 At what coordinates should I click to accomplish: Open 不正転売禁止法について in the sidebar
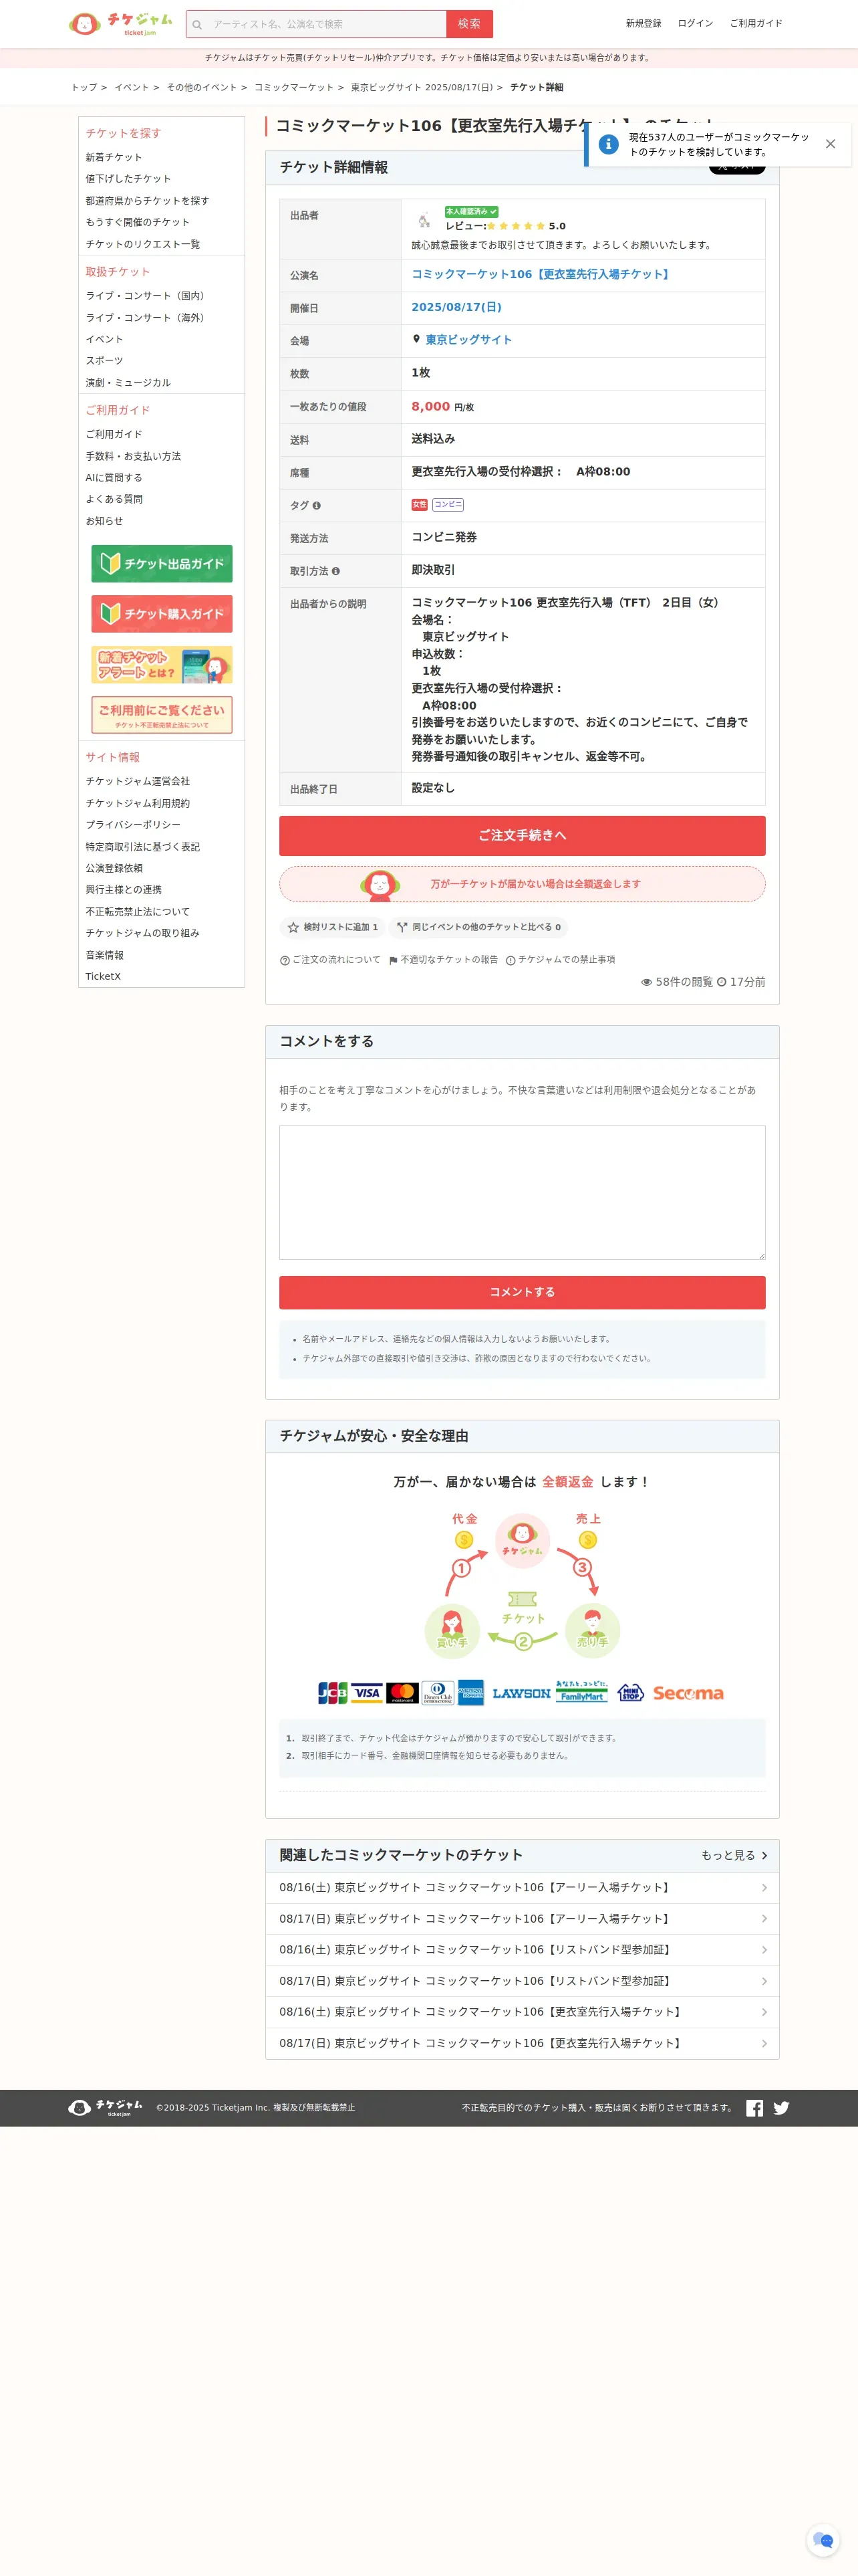click(x=137, y=912)
